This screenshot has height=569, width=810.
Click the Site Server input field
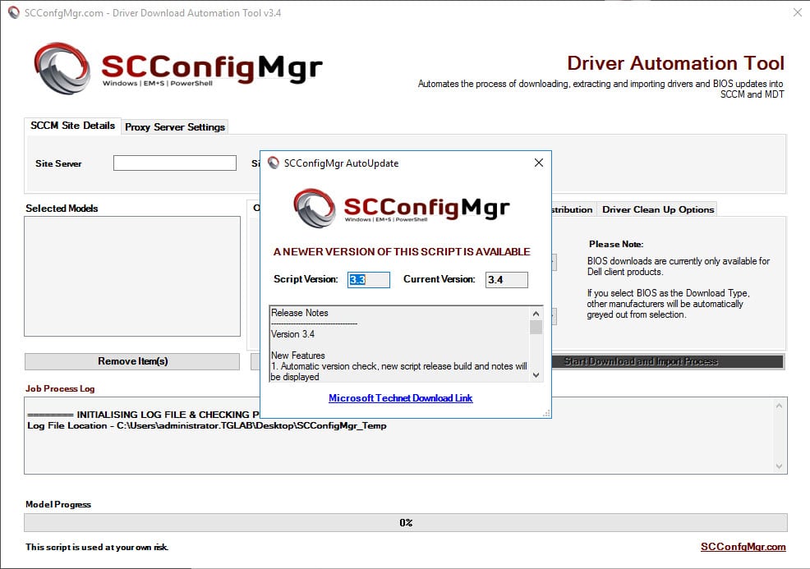click(x=175, y=163)
